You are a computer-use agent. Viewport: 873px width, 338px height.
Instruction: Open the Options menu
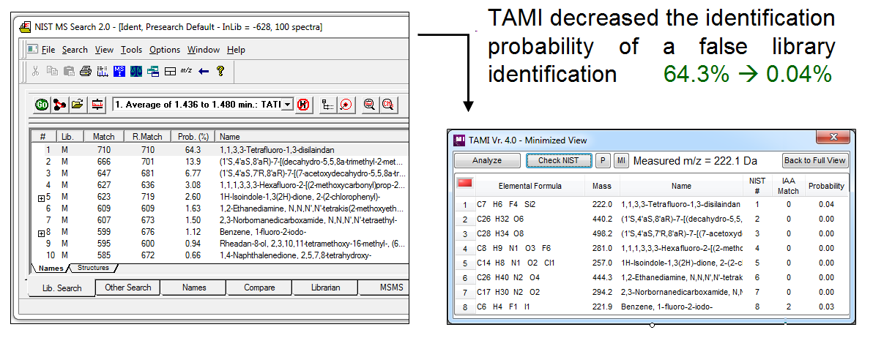click(165, 50)
